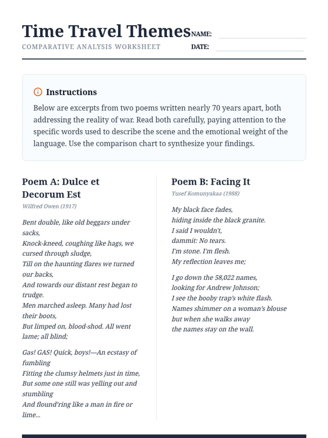Click the instructions paragraph text

coord(160,126)
